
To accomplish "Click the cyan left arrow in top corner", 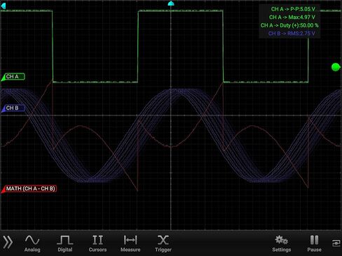I will pyautogui.click(x=4, y=6).
